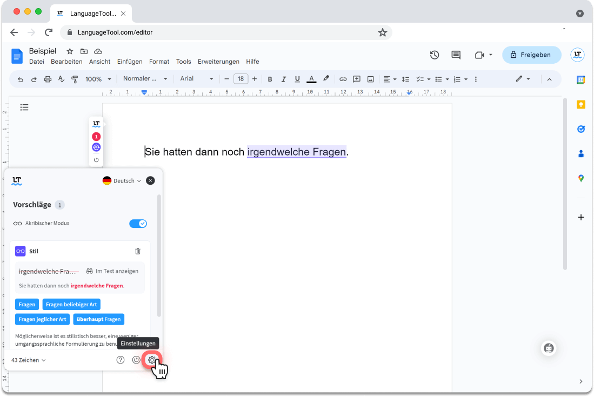The width and height of the screenshot is (594, 397).
Task: Open the Google Keep side panel
Action: (x=580, y=104)
